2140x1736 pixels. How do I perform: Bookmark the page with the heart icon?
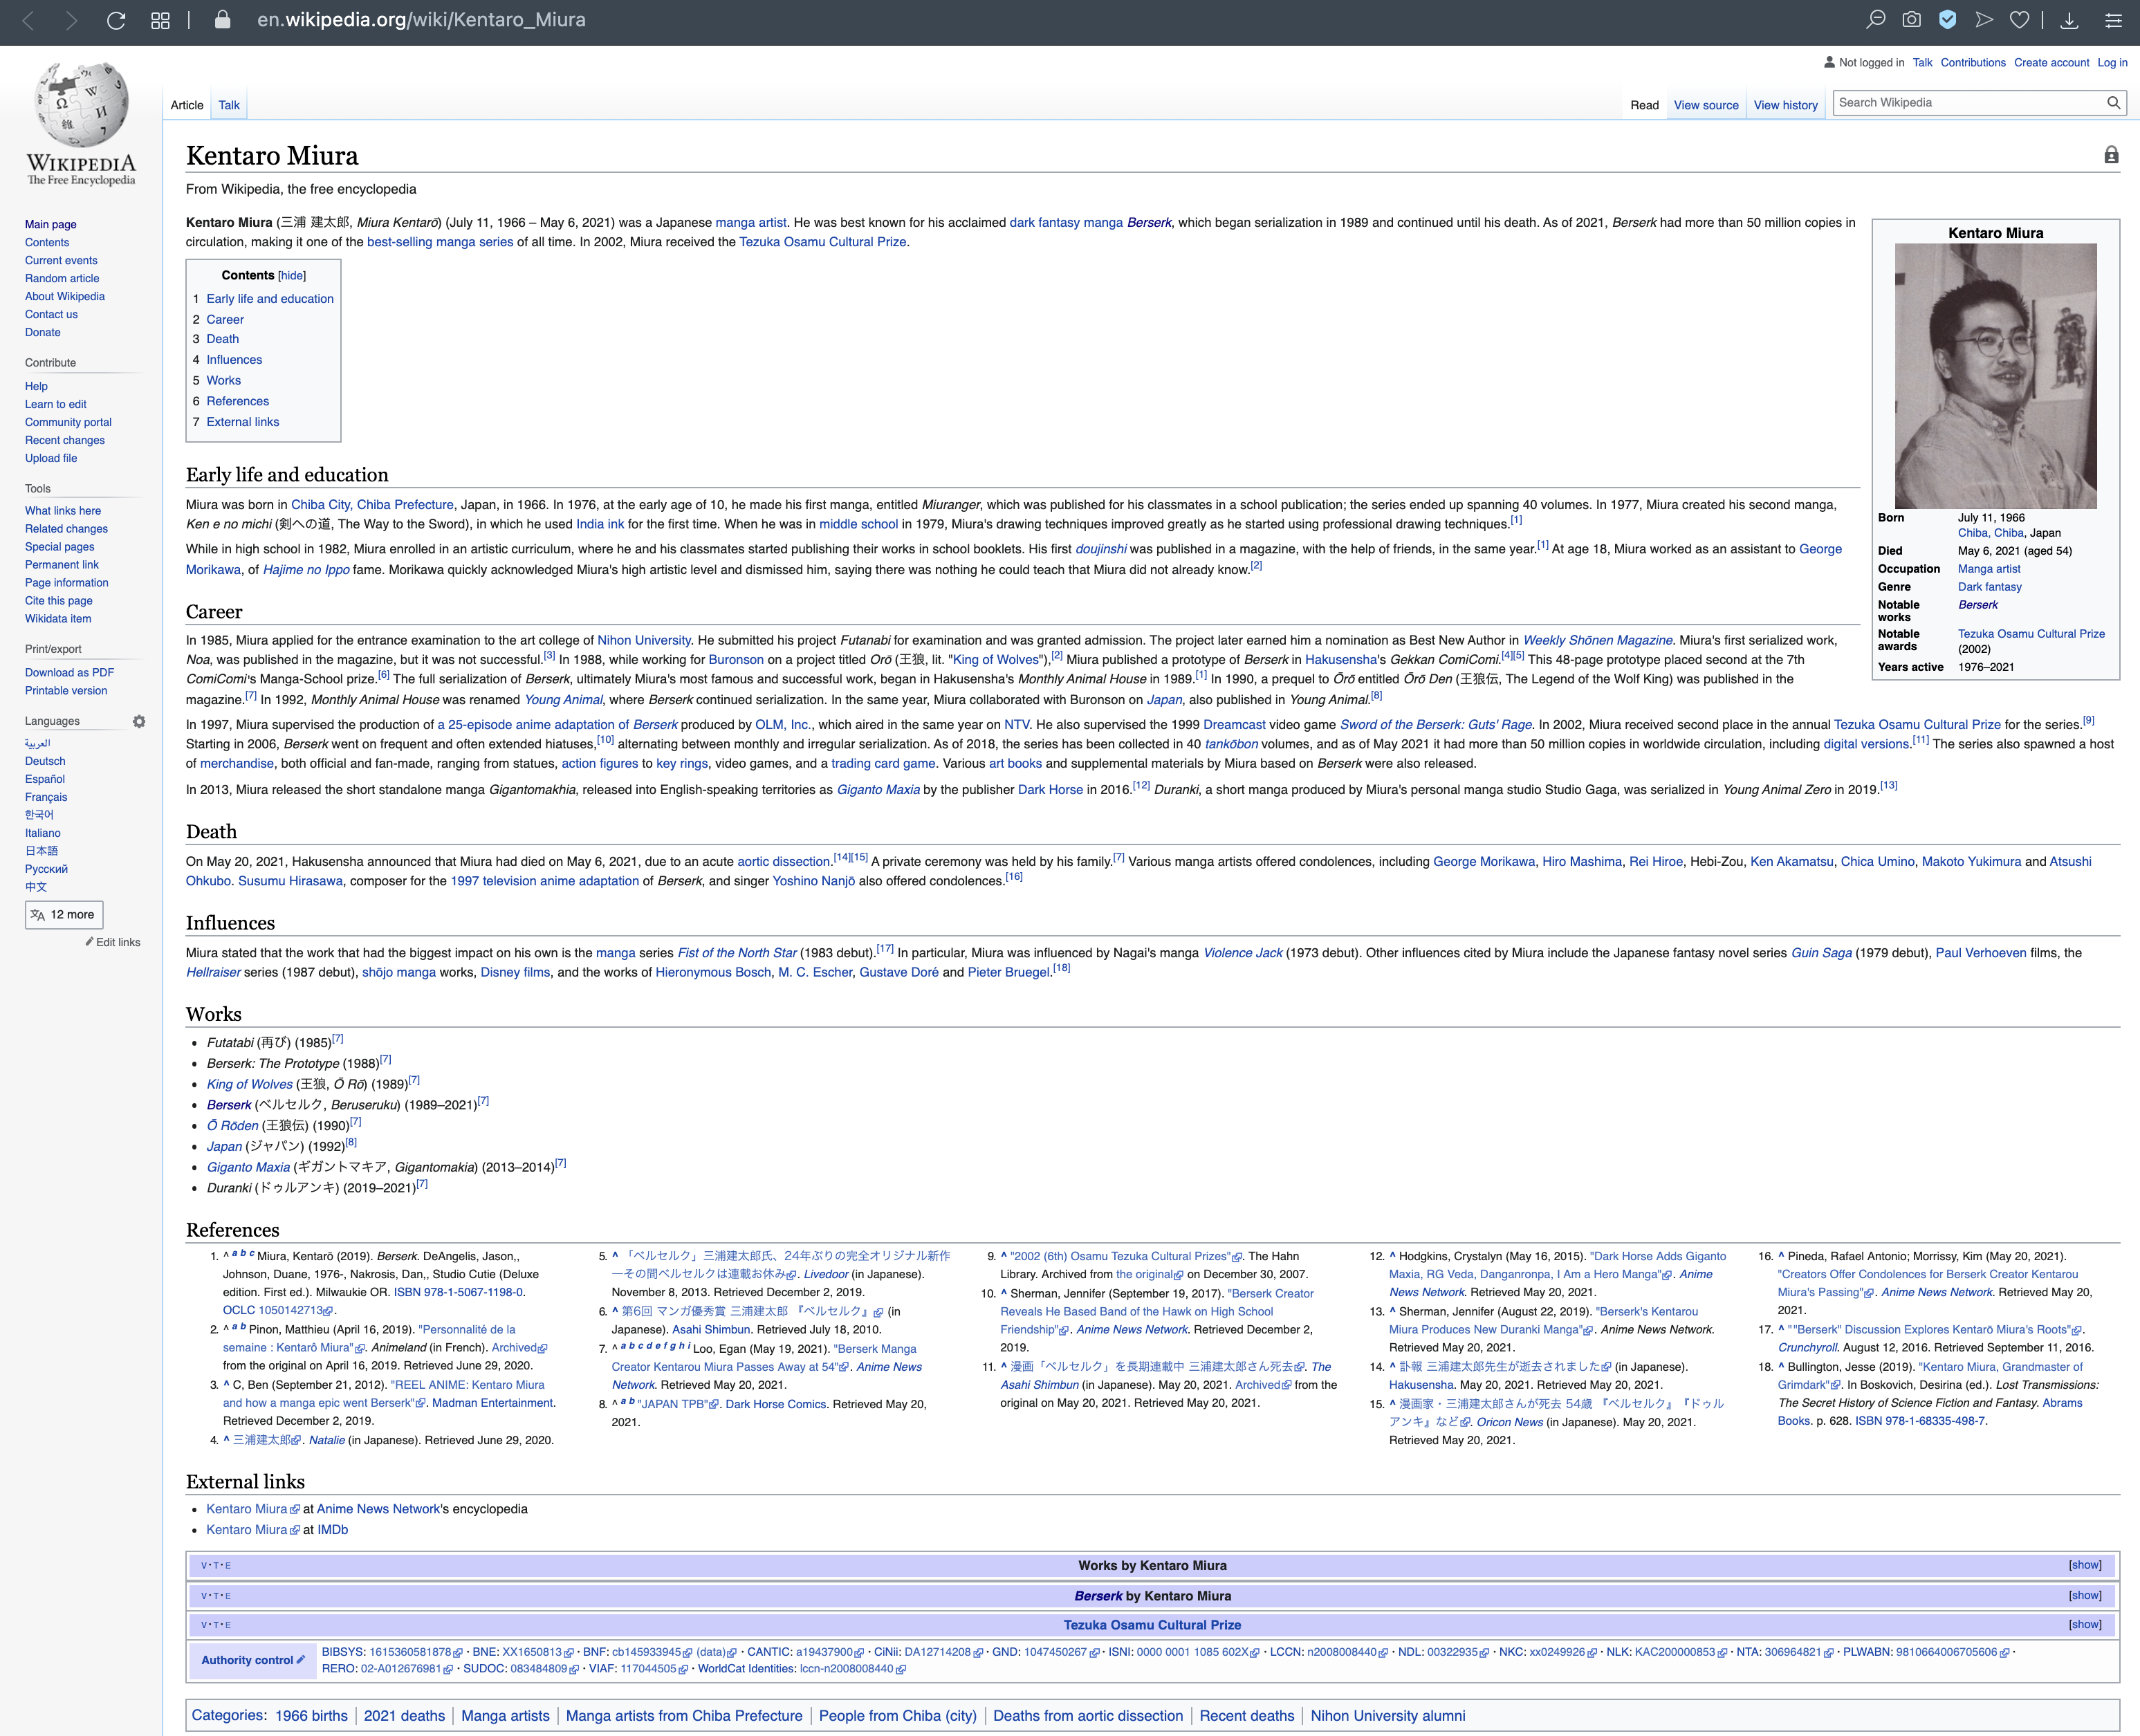2020,20
